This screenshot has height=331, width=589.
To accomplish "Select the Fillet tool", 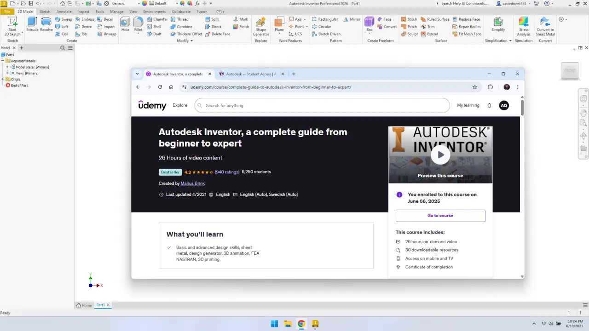I will 138,24.
